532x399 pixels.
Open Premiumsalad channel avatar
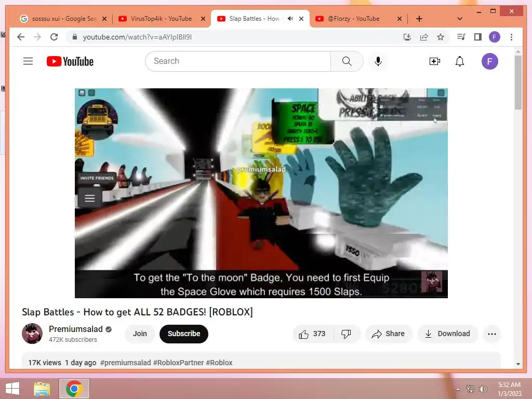click(x=32, y=334)
